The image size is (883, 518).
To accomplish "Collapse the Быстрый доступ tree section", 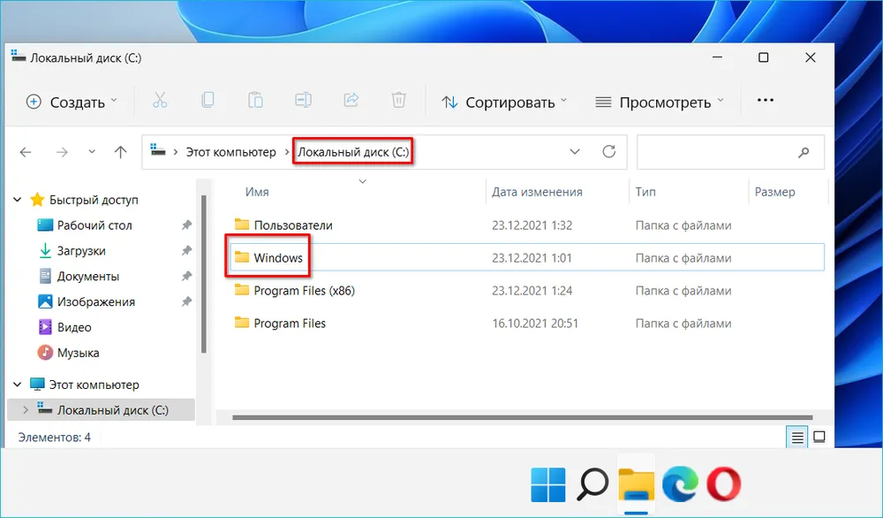I will click(x=18, y=200).
